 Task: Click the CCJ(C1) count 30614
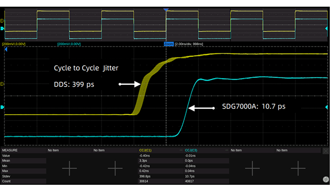point(144,181)
